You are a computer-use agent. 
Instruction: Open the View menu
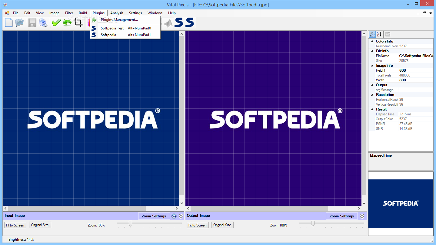40,13
